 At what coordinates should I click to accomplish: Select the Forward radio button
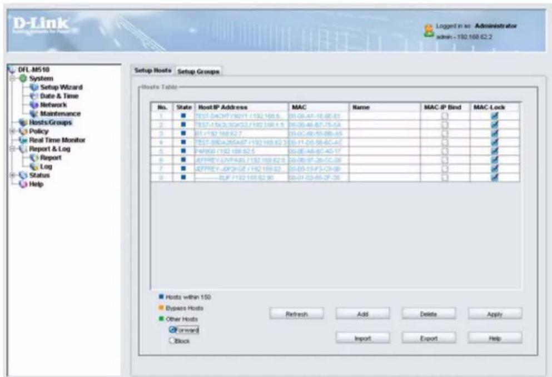[x=172, y=330]
